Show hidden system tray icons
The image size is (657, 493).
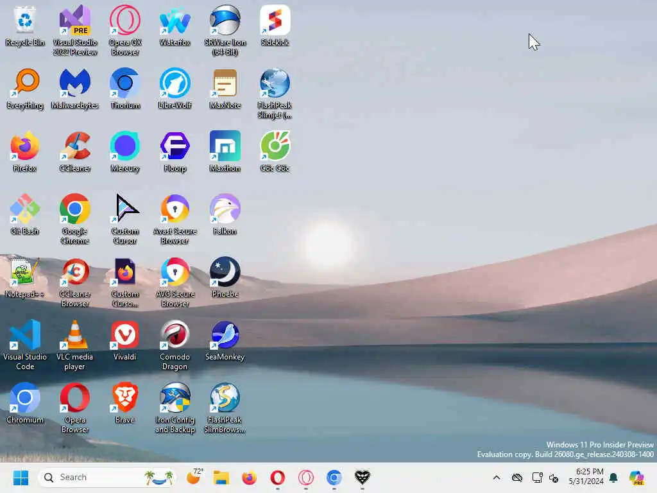click(497, 478)
